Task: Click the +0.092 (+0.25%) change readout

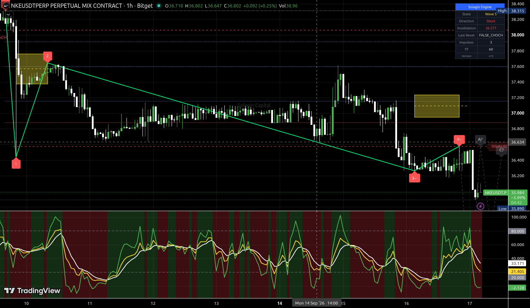Action: click(x=260, y=6)
